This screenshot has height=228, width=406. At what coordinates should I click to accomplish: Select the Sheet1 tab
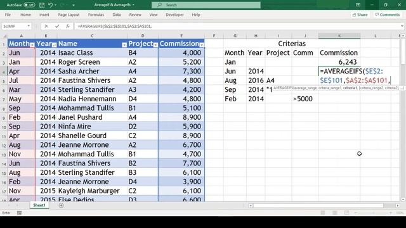tap(39, 205)
